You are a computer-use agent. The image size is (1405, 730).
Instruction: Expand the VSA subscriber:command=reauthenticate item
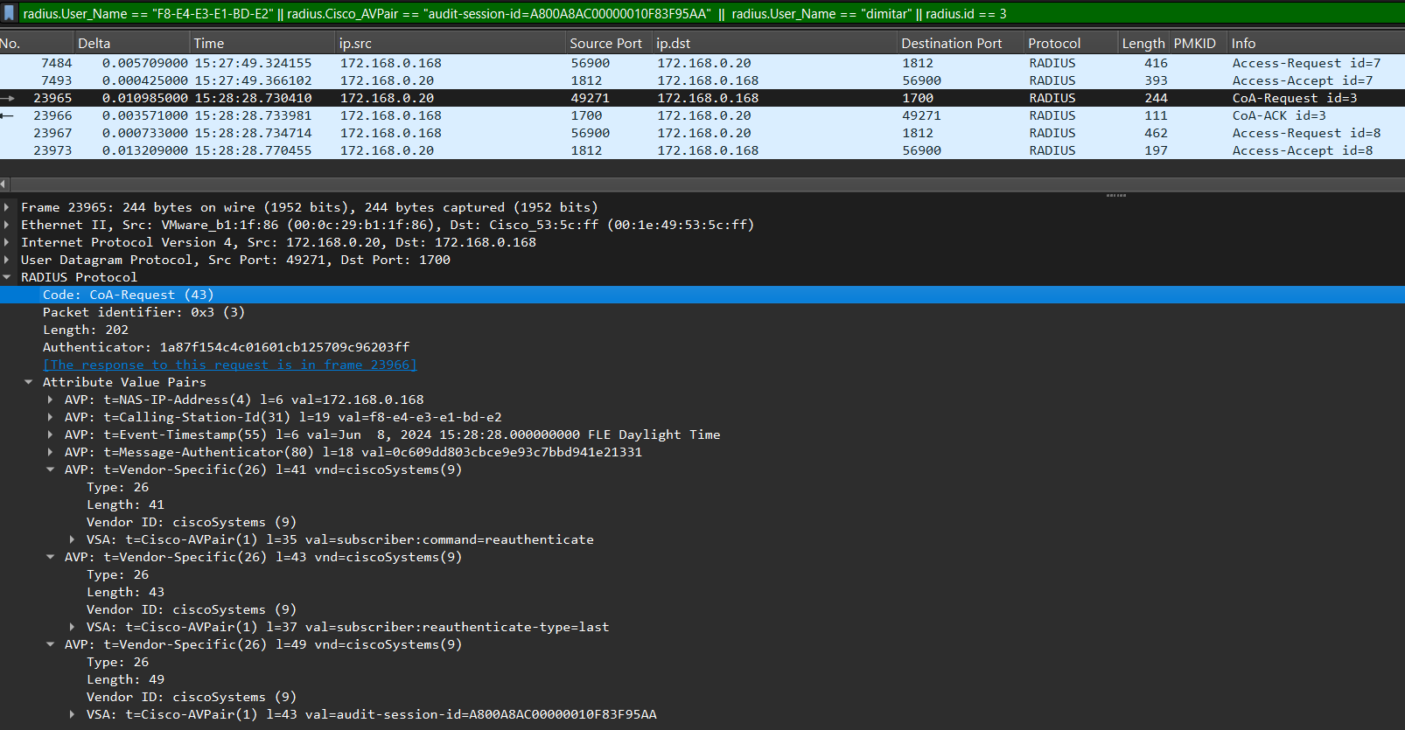tap(73, 539)
